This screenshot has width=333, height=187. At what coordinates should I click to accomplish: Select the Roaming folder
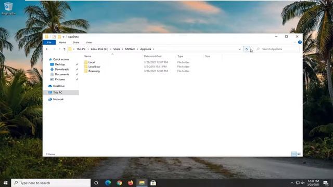(x=94, y=71)
